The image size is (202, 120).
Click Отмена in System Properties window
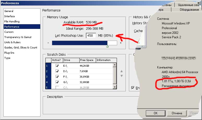(177, 113)
